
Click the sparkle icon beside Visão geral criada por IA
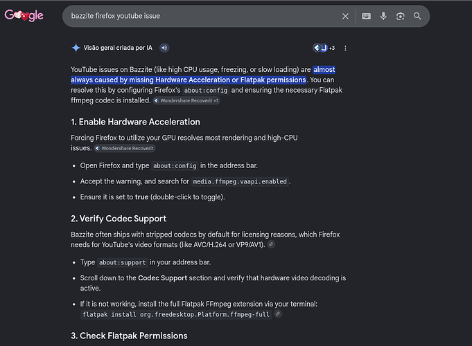[76, 48]
